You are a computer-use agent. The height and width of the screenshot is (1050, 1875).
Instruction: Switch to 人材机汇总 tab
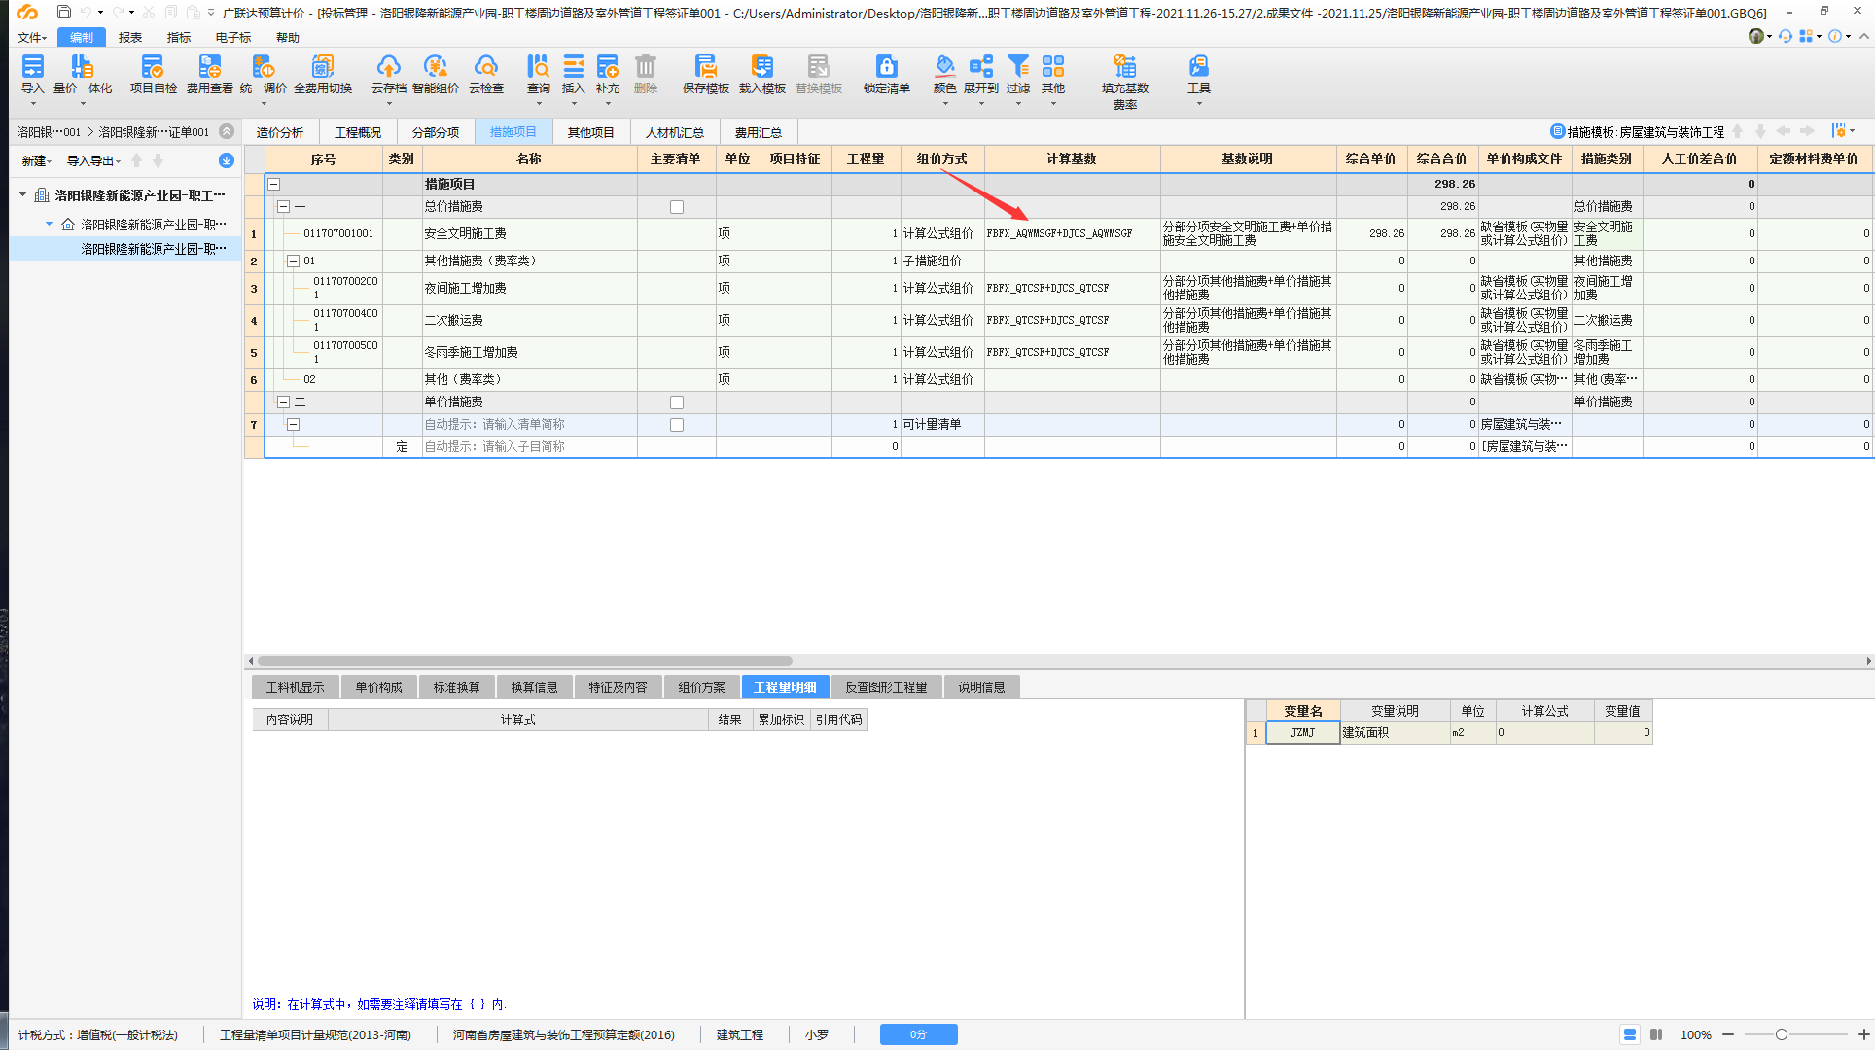675,132
